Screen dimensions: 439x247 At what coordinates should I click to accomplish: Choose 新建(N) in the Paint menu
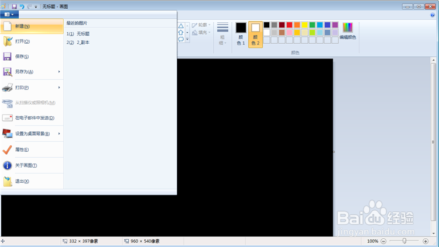(x=32, y=26)
